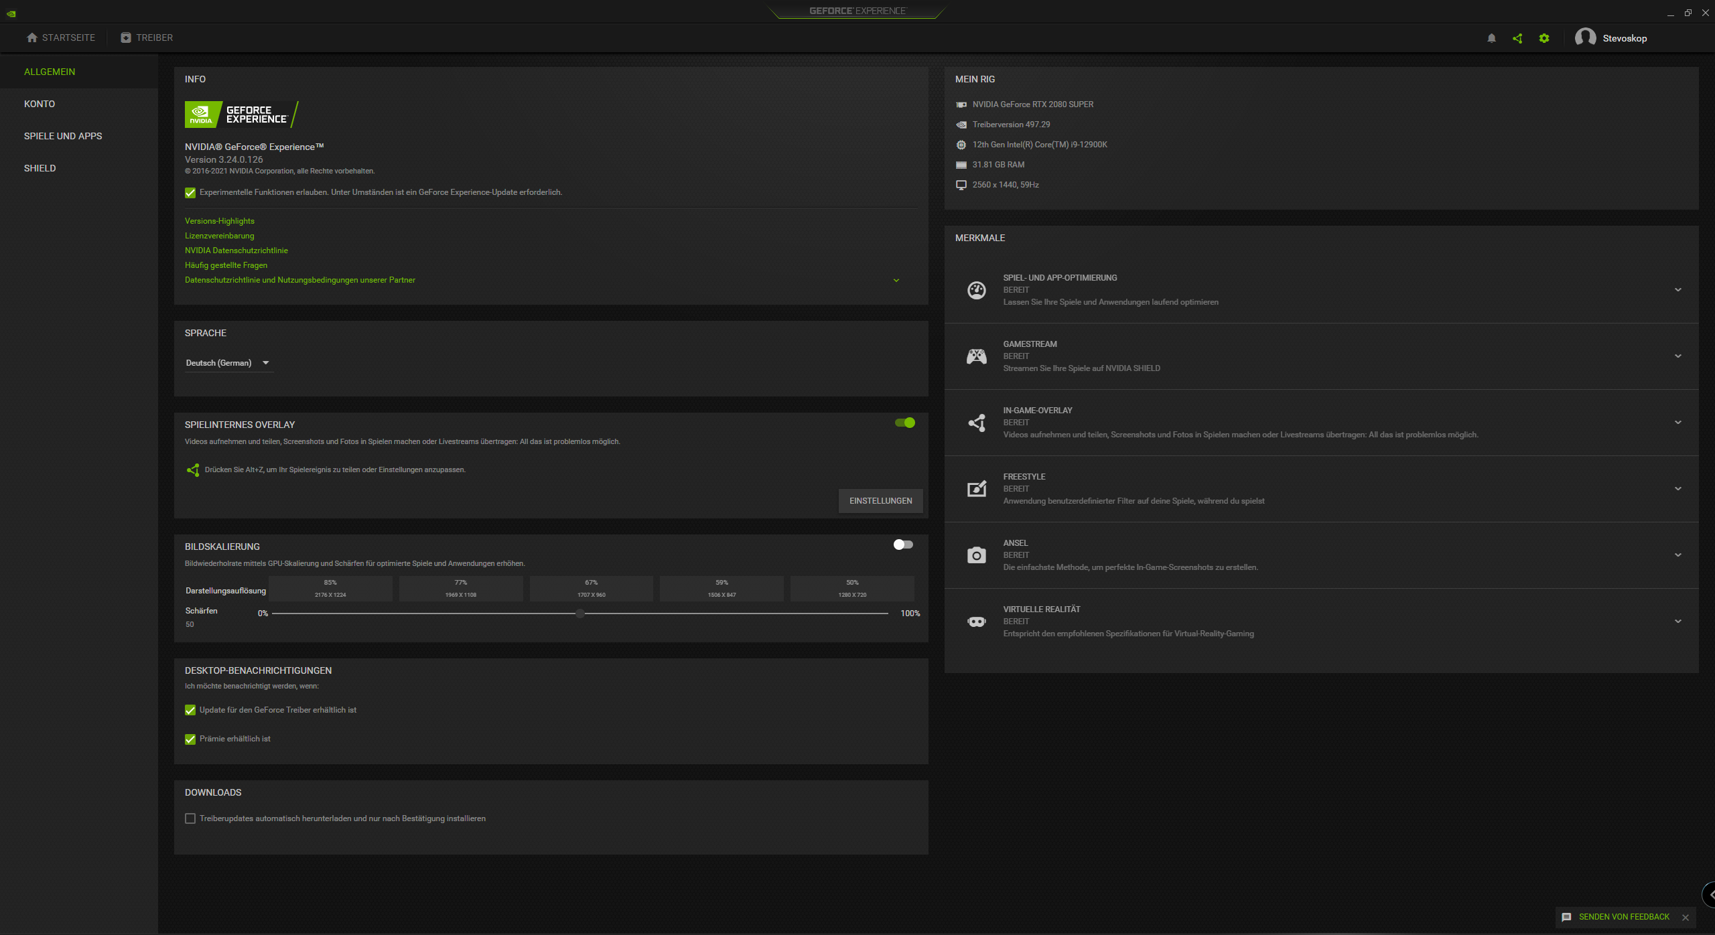Click the Freestyle filter icon
1715x935 pixels.
click(x=977, y=489)
